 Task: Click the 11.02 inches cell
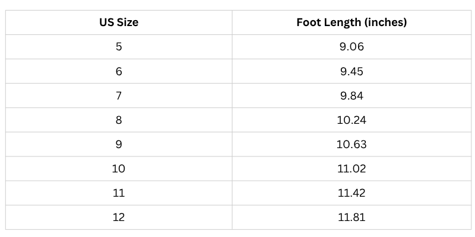click(x=351, y=168)
